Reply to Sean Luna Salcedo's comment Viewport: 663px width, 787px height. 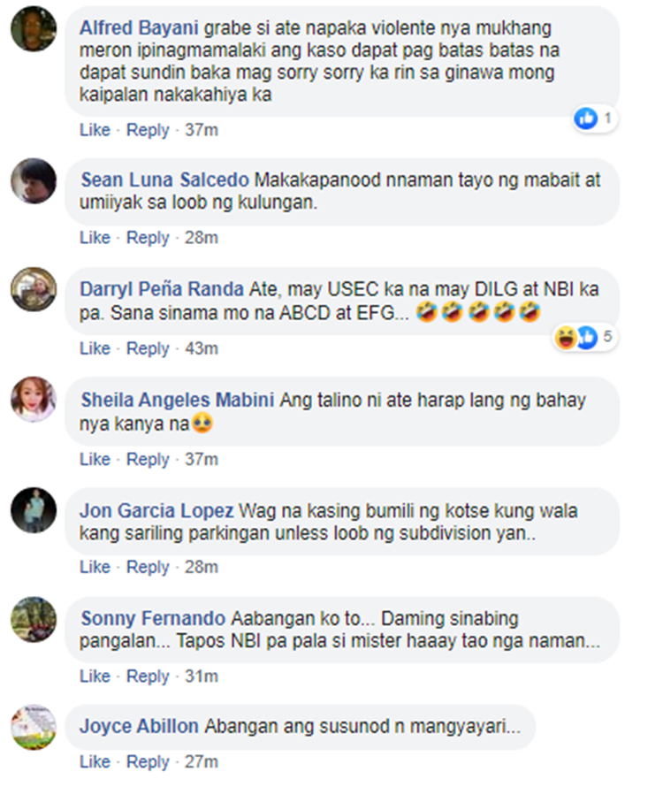[148, 237]
